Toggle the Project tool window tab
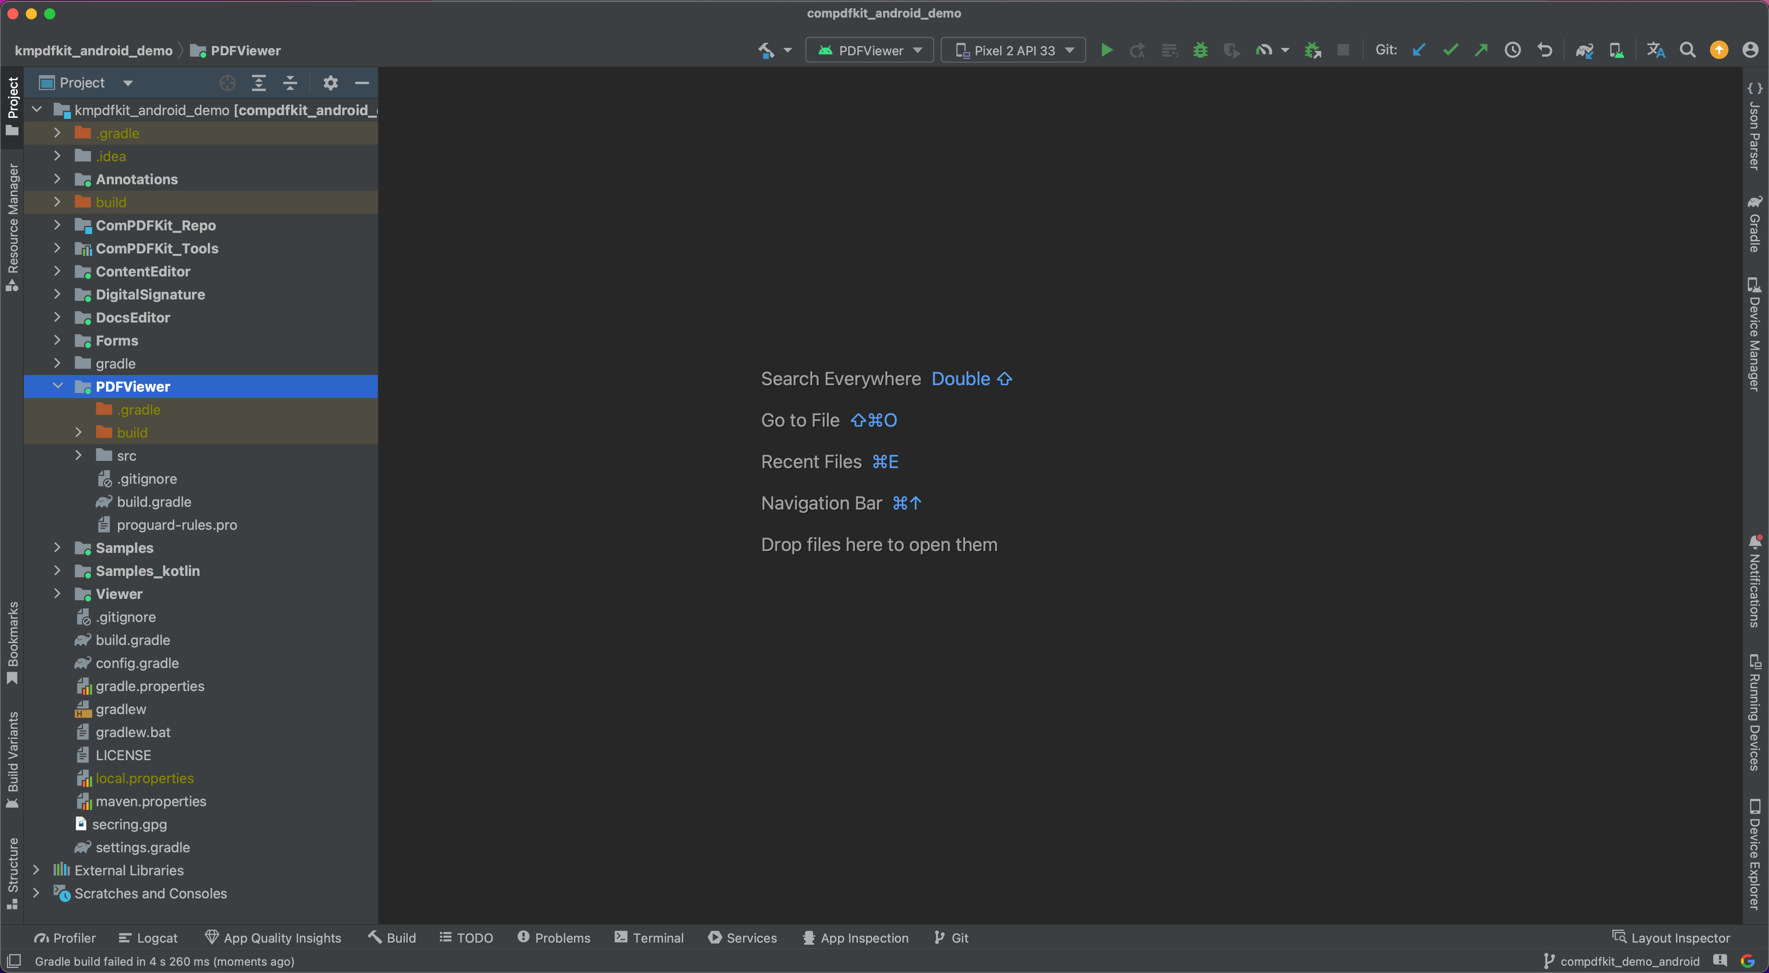 tap(12, 106)
